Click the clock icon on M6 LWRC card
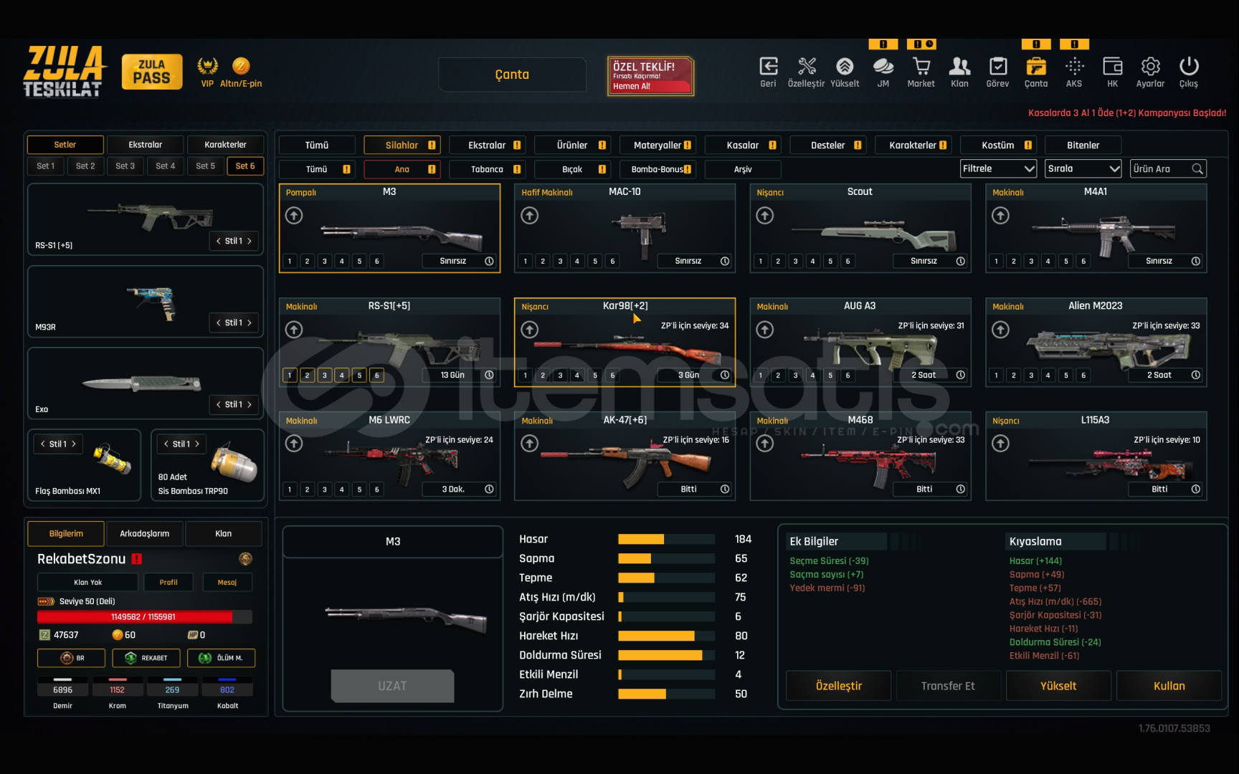Image resolution: width=1239 pixels, height=774 pixels. pos(489,489)
